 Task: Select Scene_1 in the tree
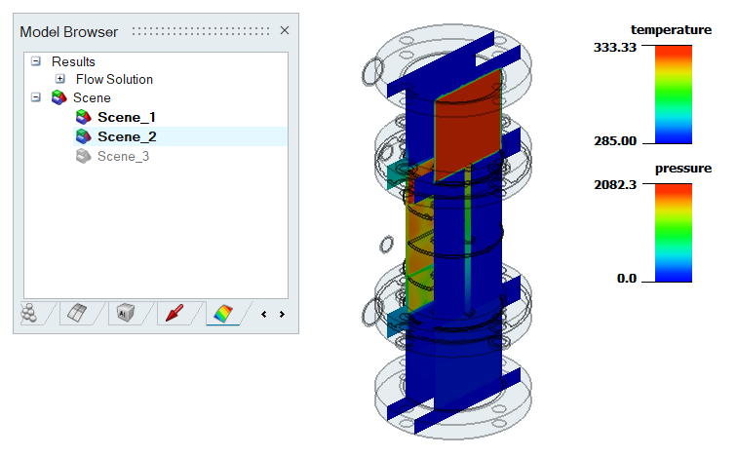pyautogui.click(x=126, y=117)
